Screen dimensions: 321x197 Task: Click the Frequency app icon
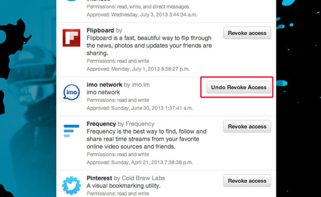click(71, 131)
